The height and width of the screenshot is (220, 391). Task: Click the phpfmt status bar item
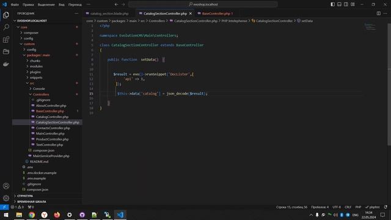372,207
